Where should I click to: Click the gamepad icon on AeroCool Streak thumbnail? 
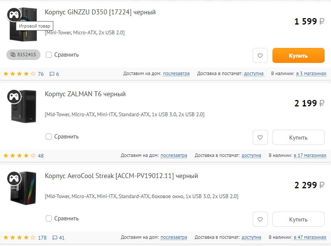tap(14, 178)
